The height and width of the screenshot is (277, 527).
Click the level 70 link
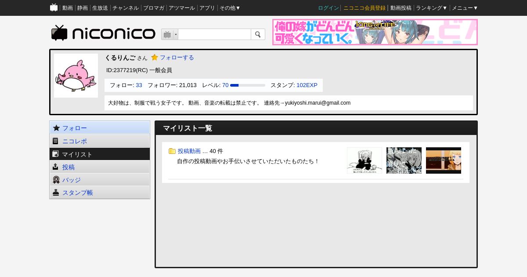coord(225,85)
